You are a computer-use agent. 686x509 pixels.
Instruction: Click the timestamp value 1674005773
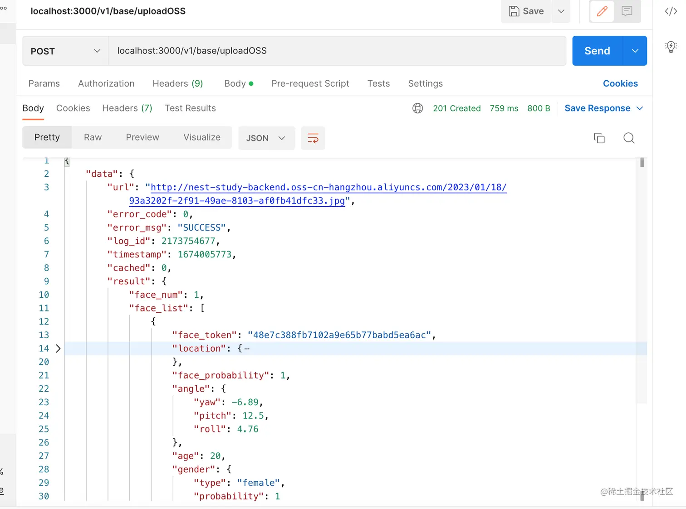click(205, 254)
